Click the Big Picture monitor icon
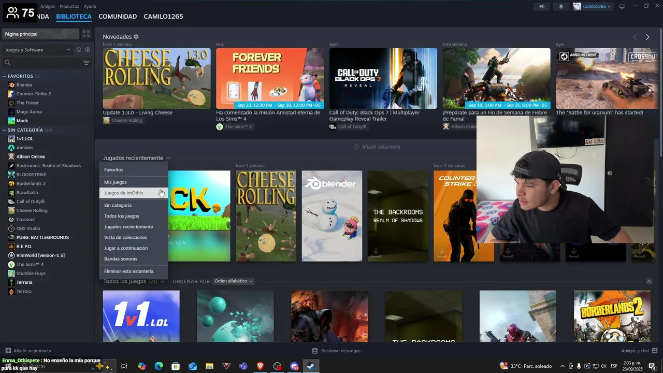The image size is (663, 373). [x=622, y=6]
